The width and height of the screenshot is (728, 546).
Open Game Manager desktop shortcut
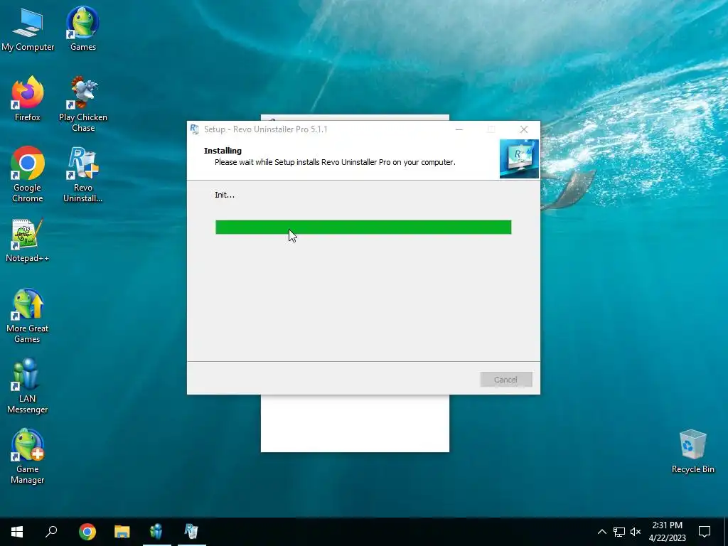coord(28,457)
